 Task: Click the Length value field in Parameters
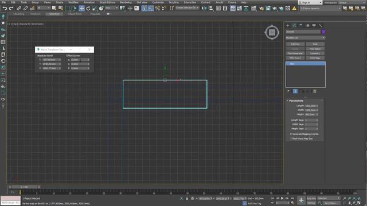point(310,106)
